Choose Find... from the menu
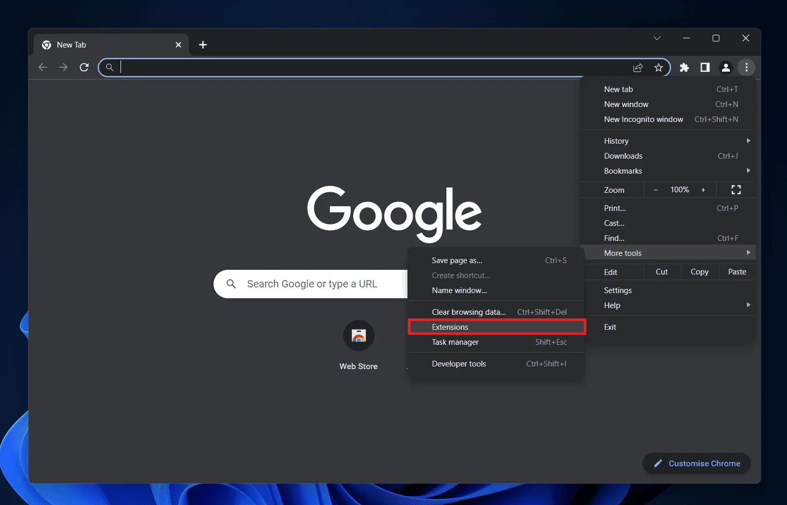This screenshot has width=787, height=505. tap(668, 238)
